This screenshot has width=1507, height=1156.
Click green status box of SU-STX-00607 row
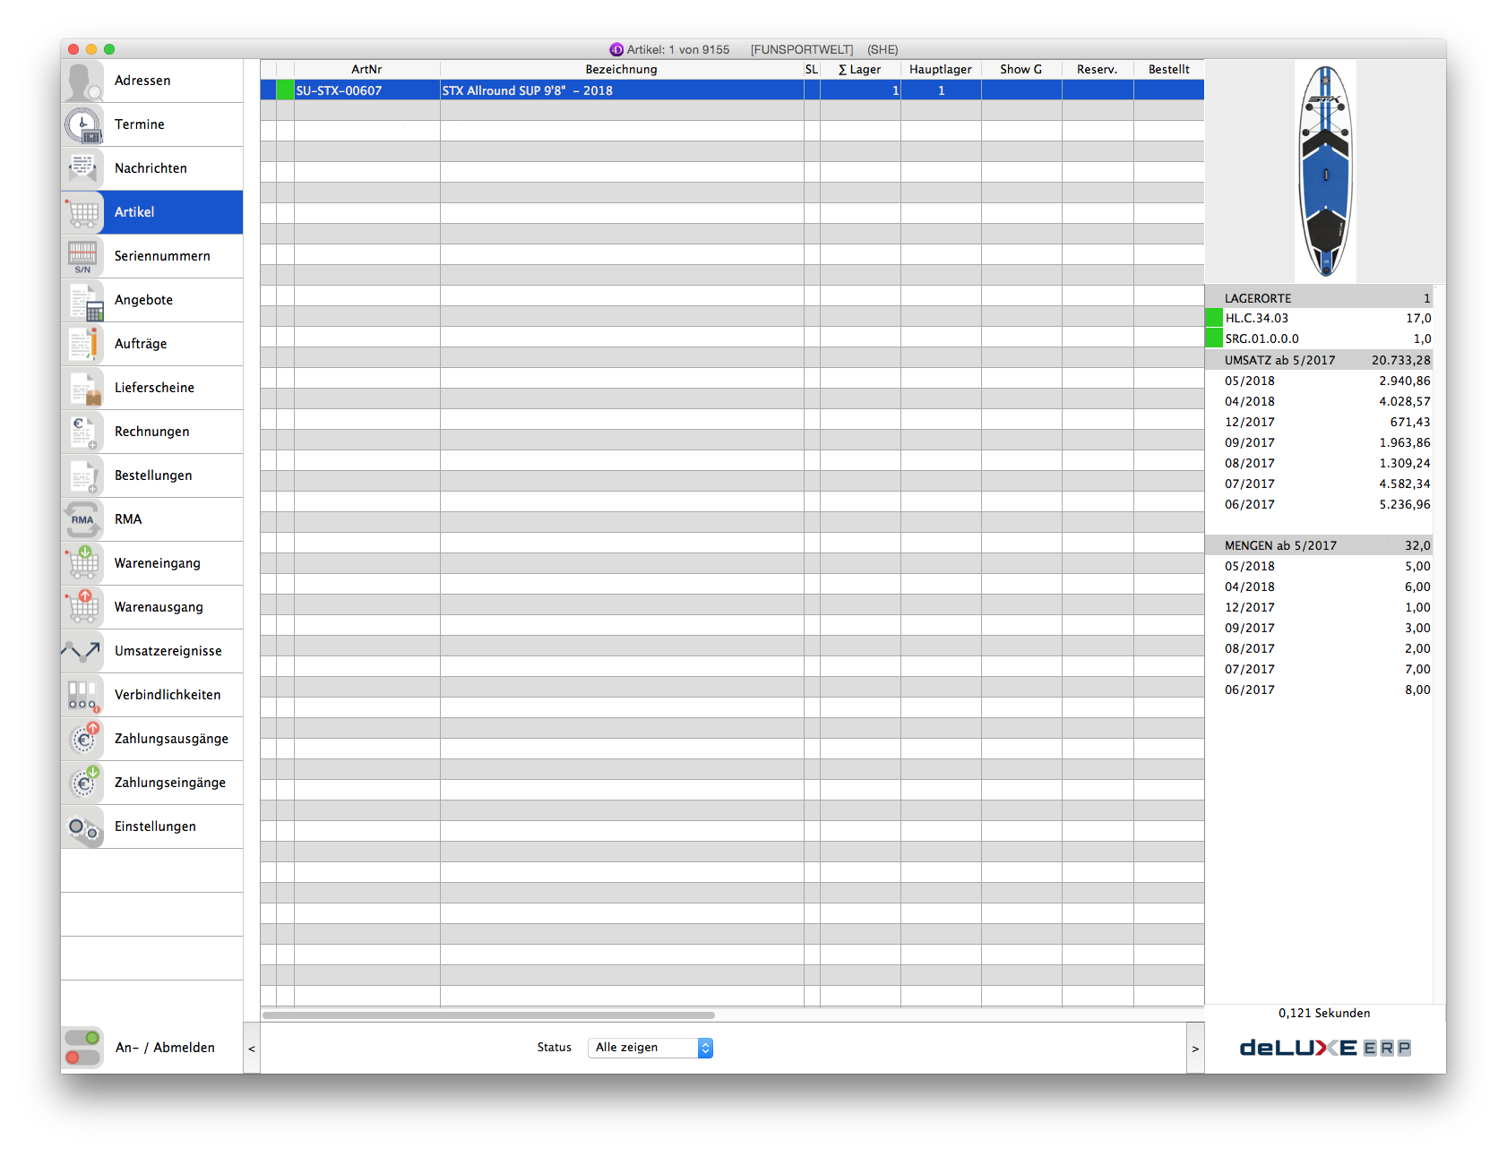click(x=285, y=90)
